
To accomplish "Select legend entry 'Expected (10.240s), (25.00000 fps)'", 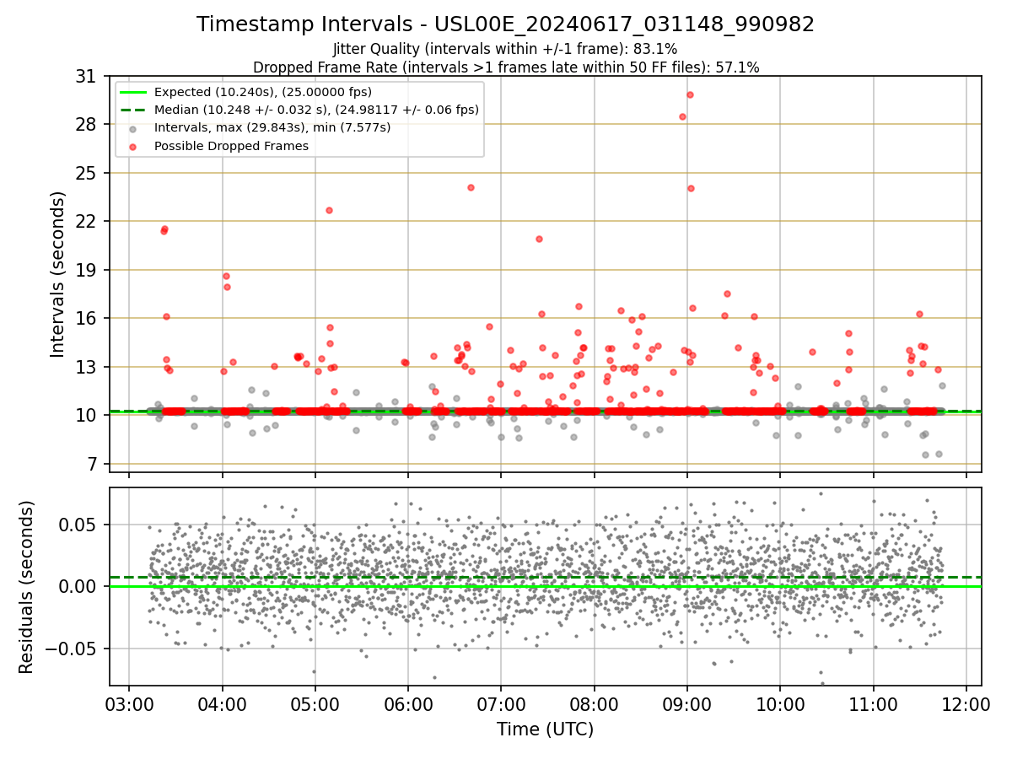I will coord(263,92).
